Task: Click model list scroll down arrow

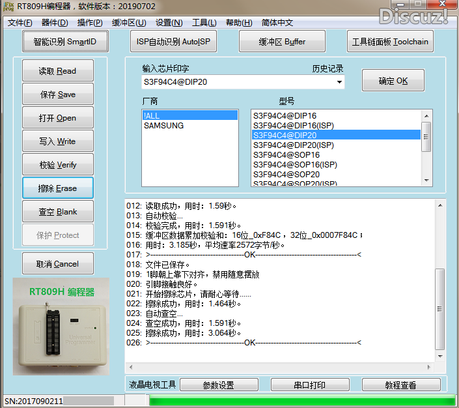Action: tap(426, 181)
